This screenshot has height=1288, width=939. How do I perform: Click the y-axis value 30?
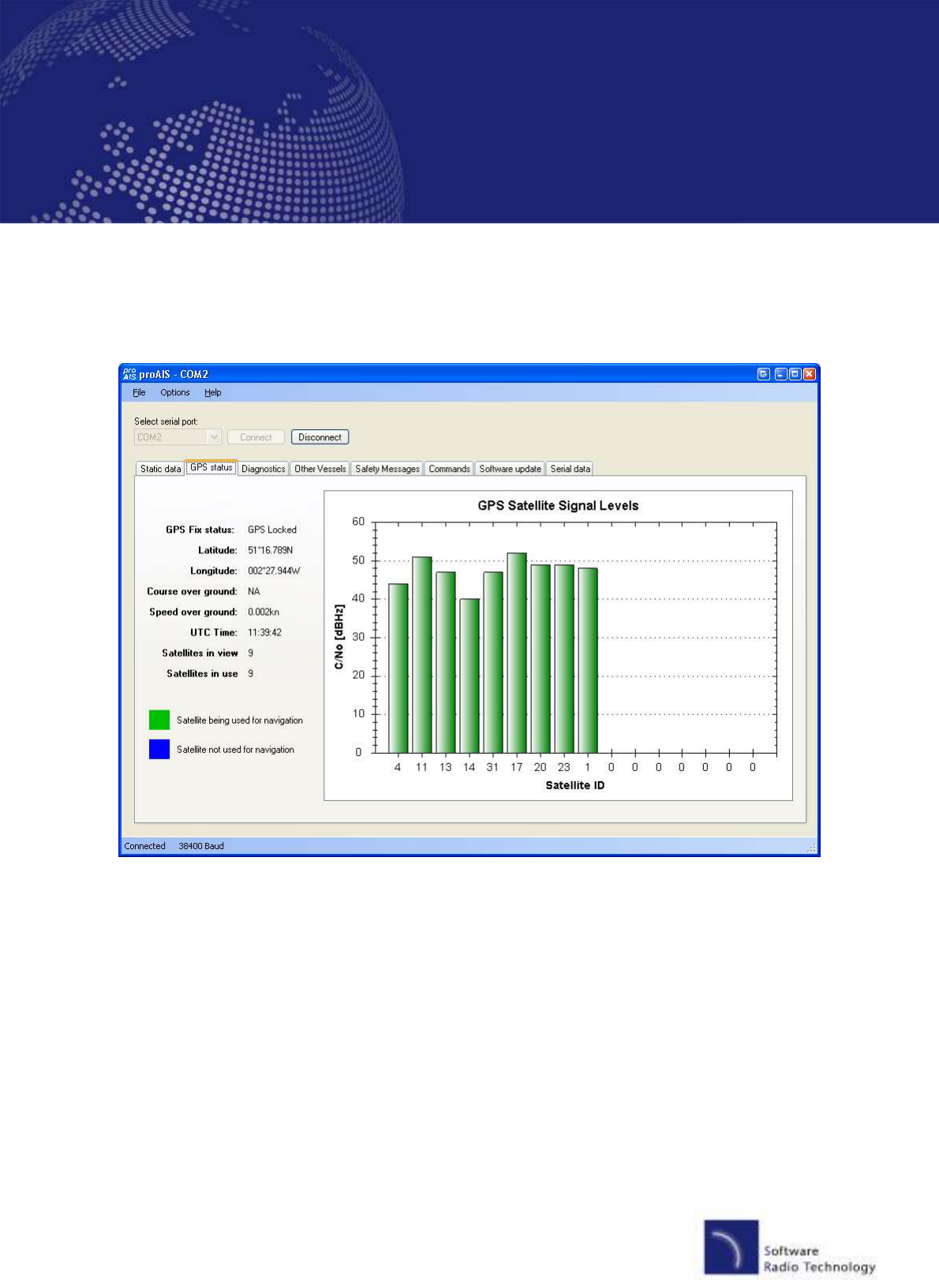[x=358, y=637]
